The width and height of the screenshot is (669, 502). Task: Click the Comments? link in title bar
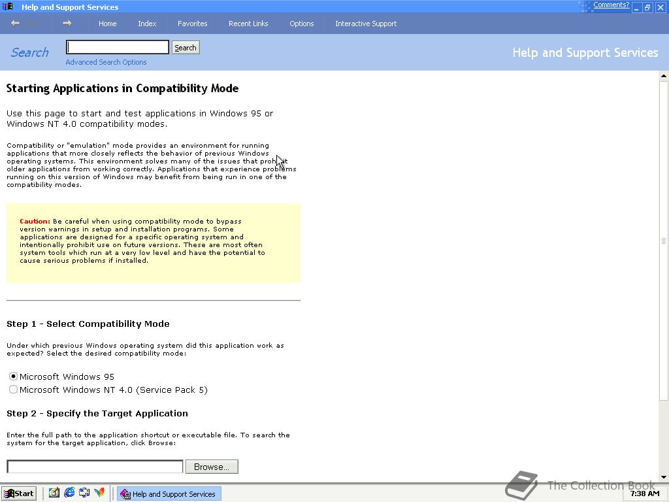[611, 5]
